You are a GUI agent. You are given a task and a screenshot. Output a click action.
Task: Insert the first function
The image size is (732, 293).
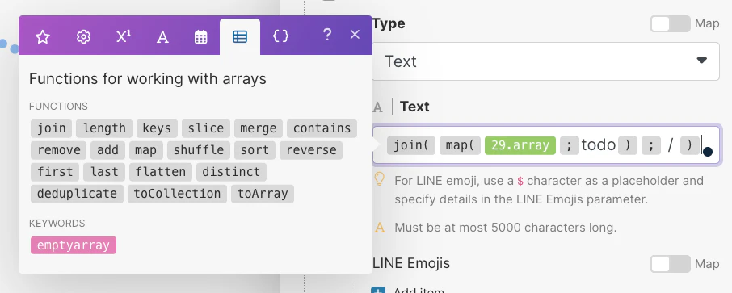tap(55, 172)
